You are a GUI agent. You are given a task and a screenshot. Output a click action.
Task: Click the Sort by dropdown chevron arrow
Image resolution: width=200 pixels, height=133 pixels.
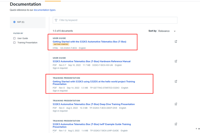[175, 31]
